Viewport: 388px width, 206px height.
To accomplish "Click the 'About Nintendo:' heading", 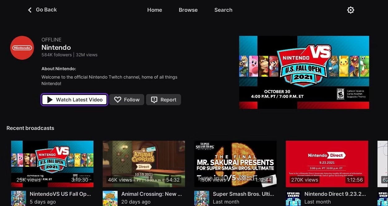I will (x=59, y=69).
